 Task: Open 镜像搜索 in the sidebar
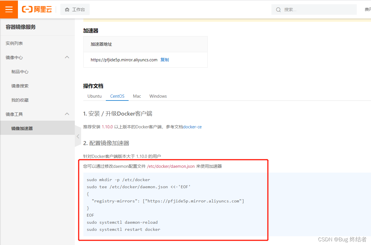point(20,86)
